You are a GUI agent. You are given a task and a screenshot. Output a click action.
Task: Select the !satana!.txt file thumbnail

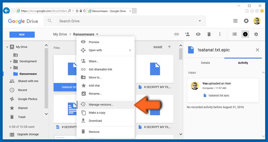tap(65, 73)
